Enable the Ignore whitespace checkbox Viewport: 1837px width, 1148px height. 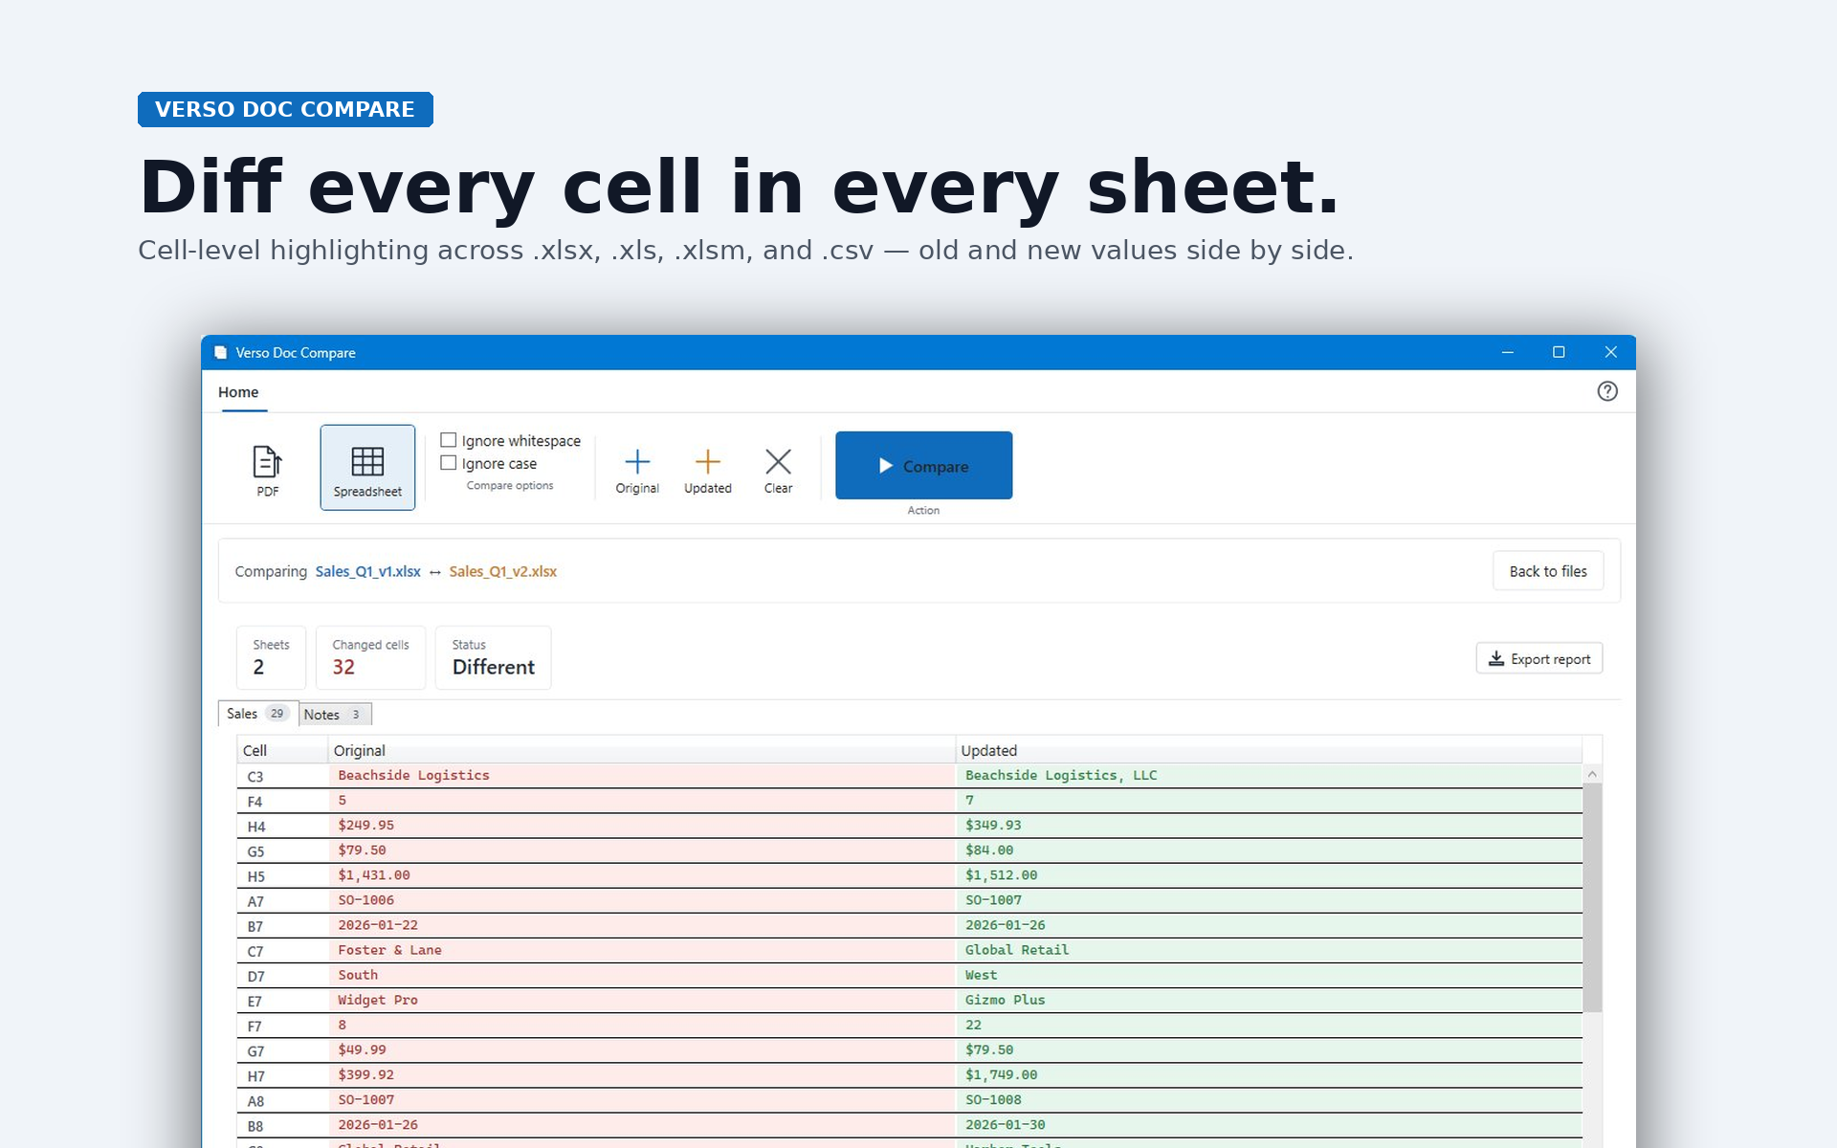448,440
